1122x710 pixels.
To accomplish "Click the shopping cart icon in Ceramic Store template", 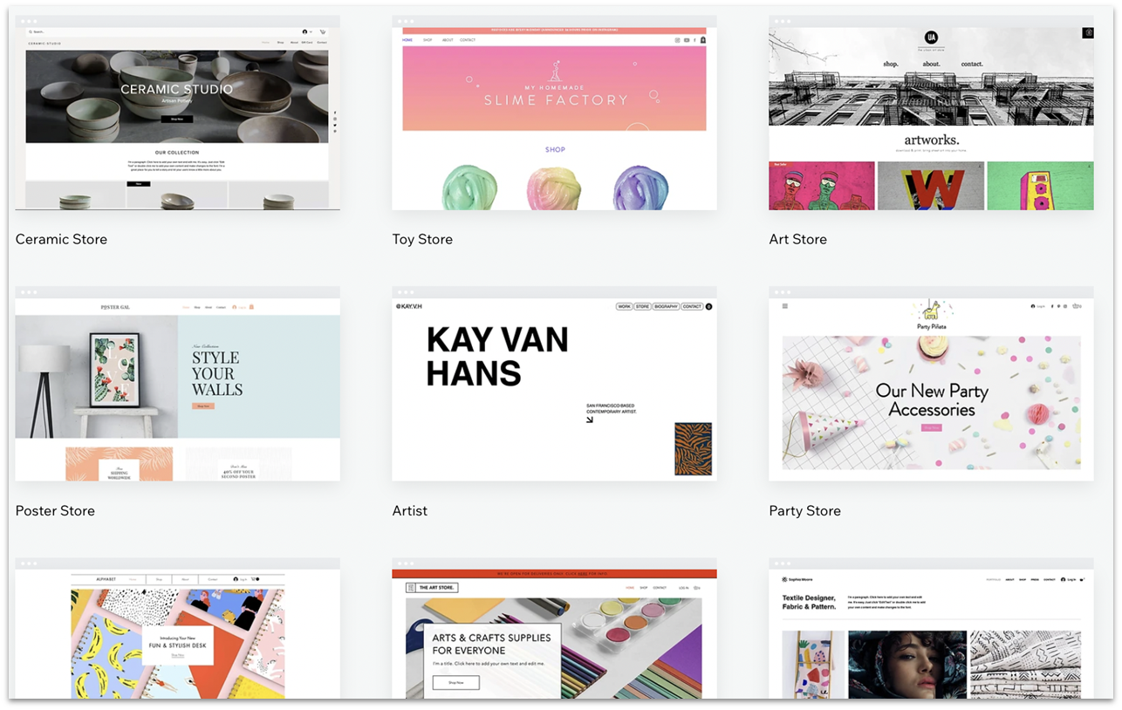I will [x=322, y=31].
